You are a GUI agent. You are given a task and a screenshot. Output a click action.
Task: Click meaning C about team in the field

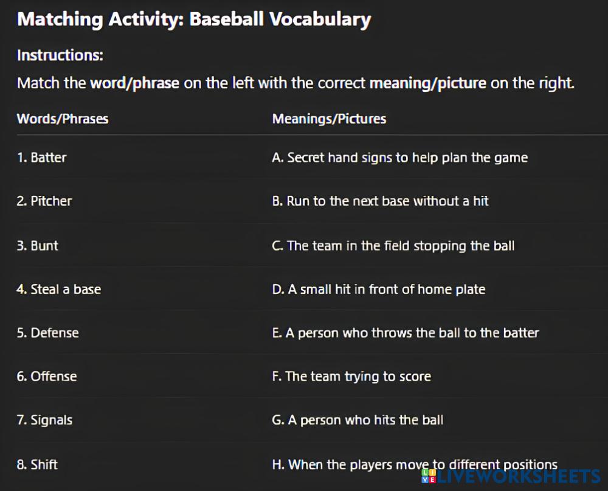393,246
